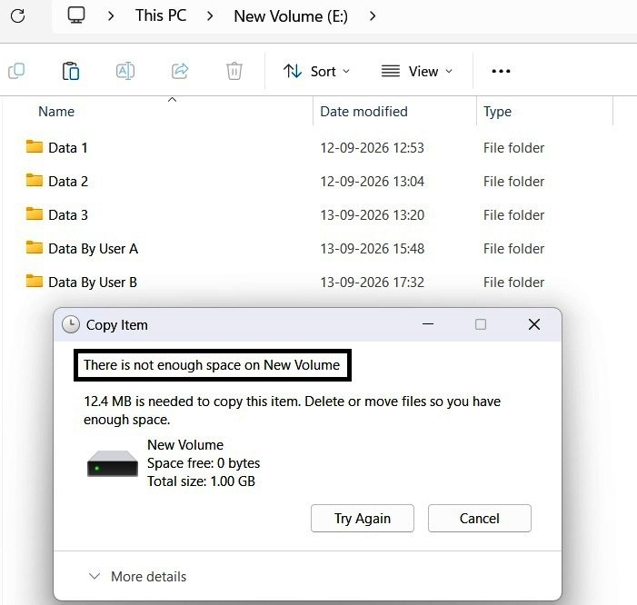Click the Paste clipboard icon

pyautogui.click(x=71, y=71)
